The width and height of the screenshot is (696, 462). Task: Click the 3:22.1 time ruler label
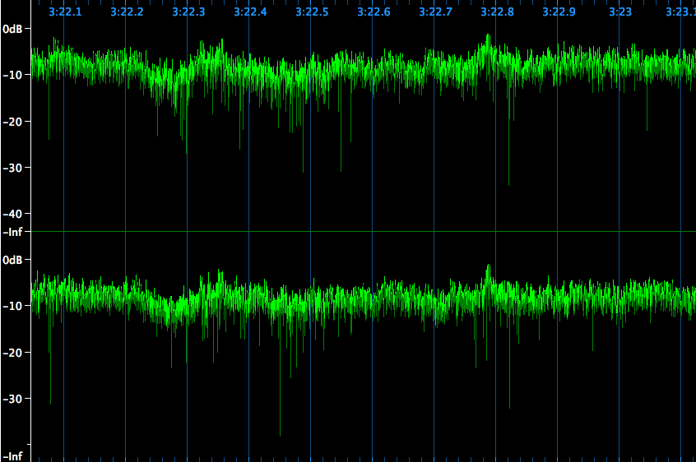pos(65,12)
